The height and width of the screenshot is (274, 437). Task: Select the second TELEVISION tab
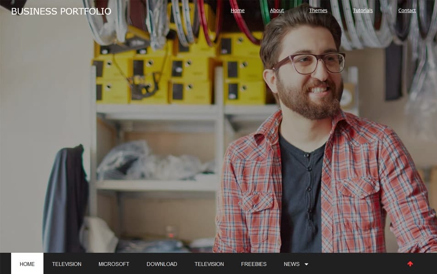pos(209,264)
